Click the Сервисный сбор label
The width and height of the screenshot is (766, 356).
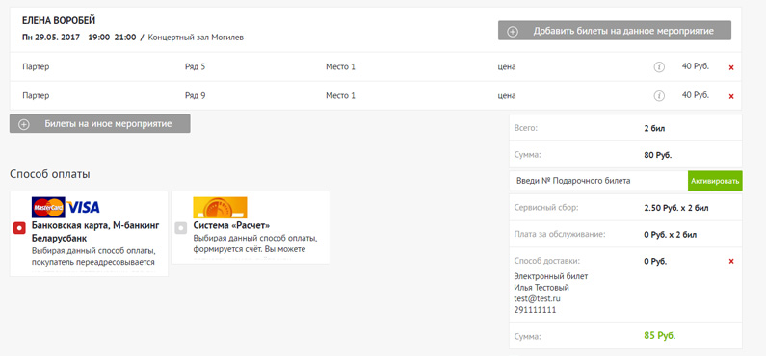click(x=546, y=208)
